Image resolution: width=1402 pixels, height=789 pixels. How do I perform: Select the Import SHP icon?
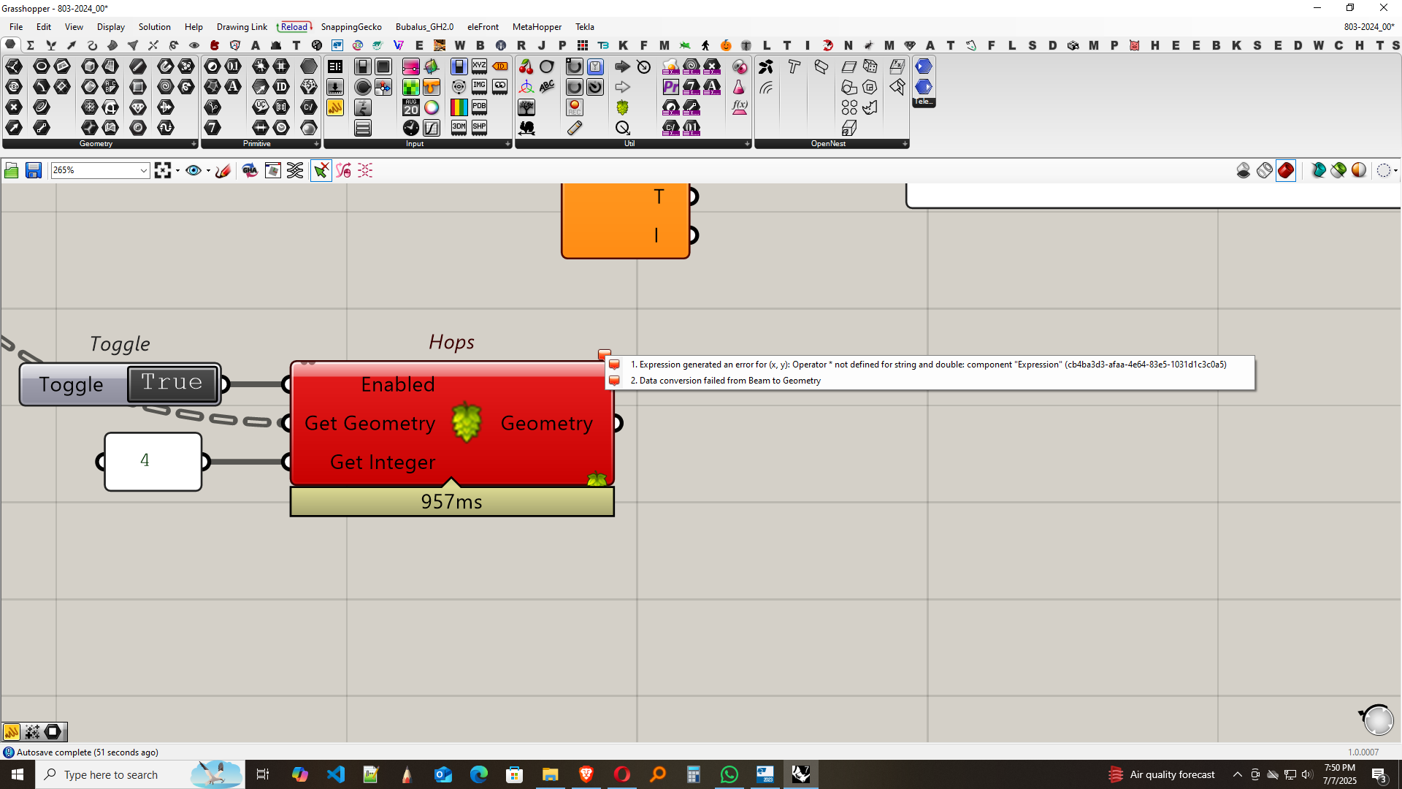click(479, 128)
